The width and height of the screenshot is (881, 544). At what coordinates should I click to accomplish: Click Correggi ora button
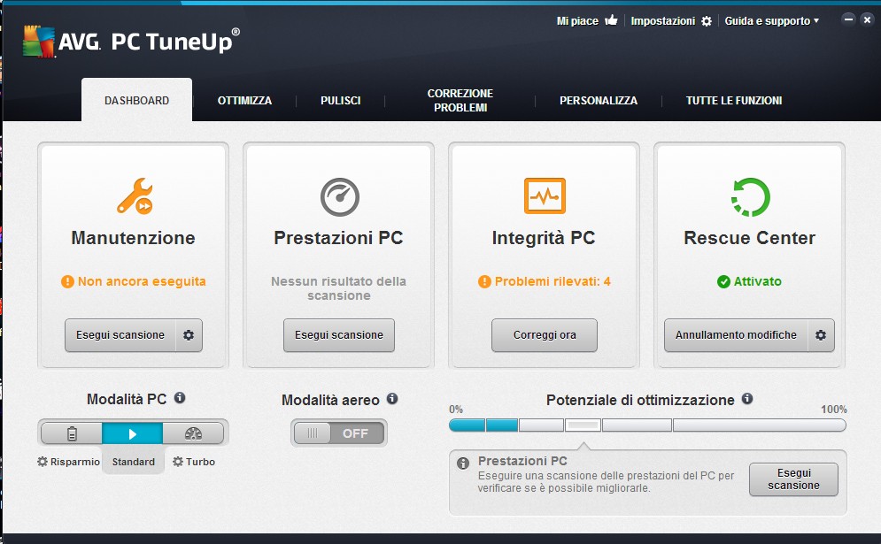(x=545, y=335)
